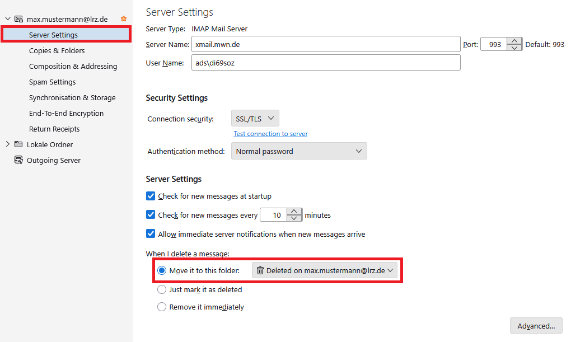The image size is (571, 342).
Task: Click the Test connection to server link
Action: (x=270, y=133)
